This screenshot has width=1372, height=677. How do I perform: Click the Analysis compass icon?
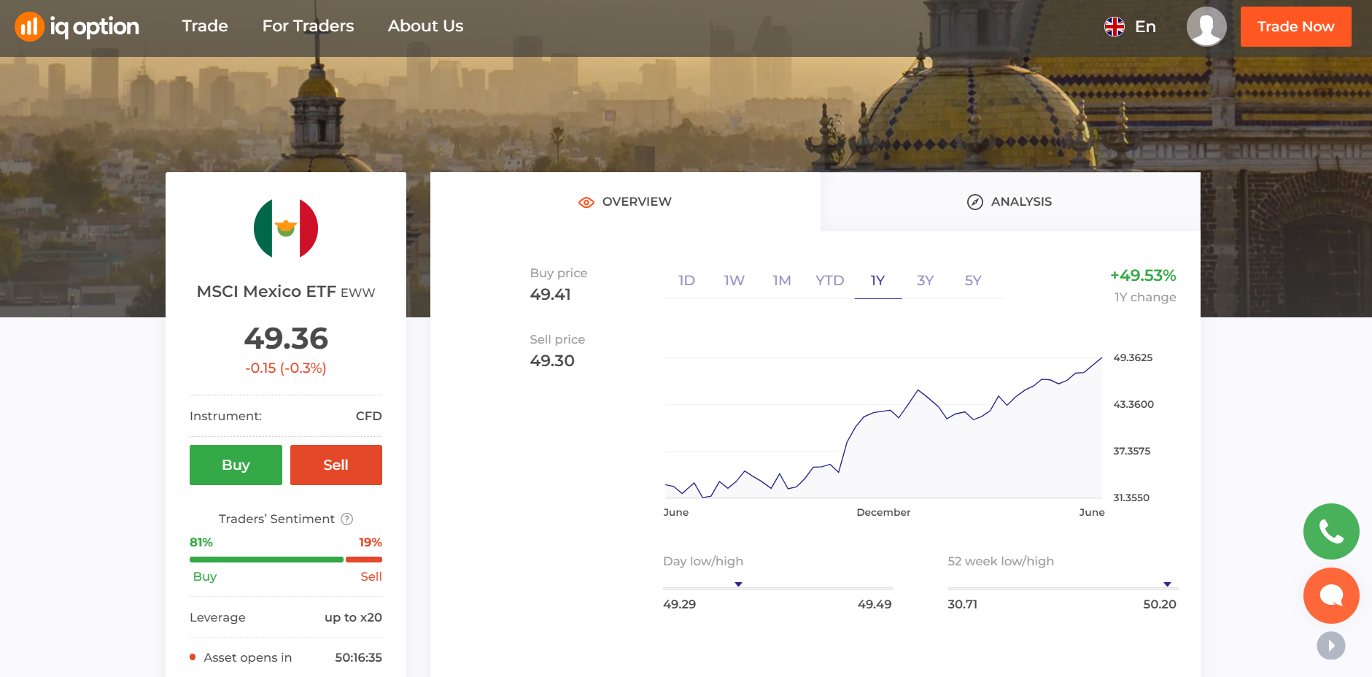tap(975, 202)
